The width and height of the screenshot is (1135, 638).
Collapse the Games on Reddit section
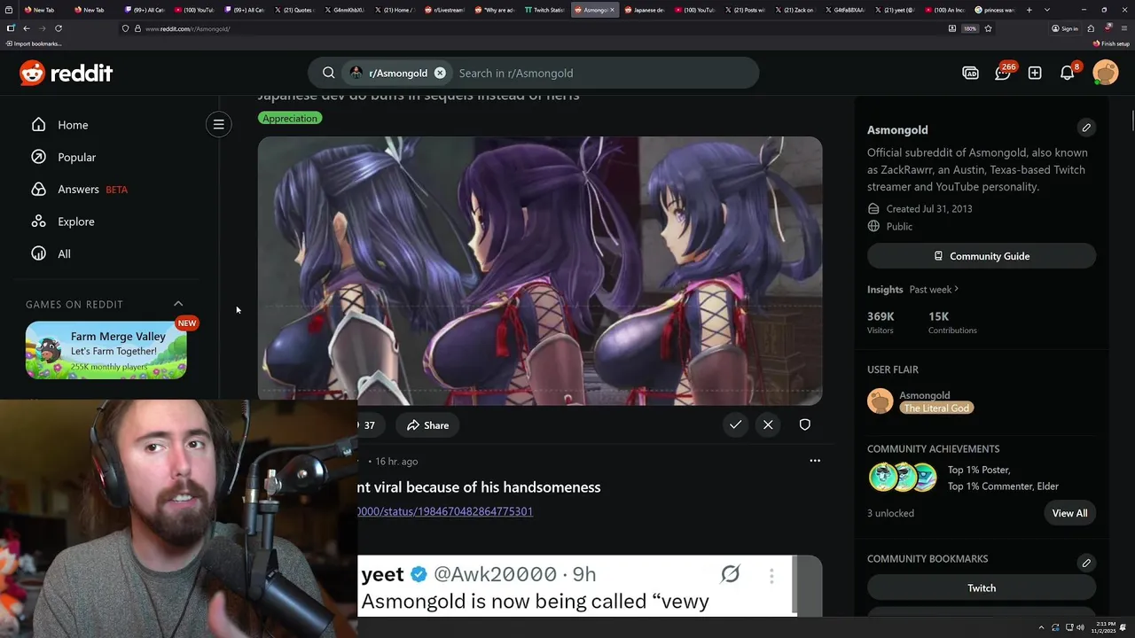[x=178, y=304]
